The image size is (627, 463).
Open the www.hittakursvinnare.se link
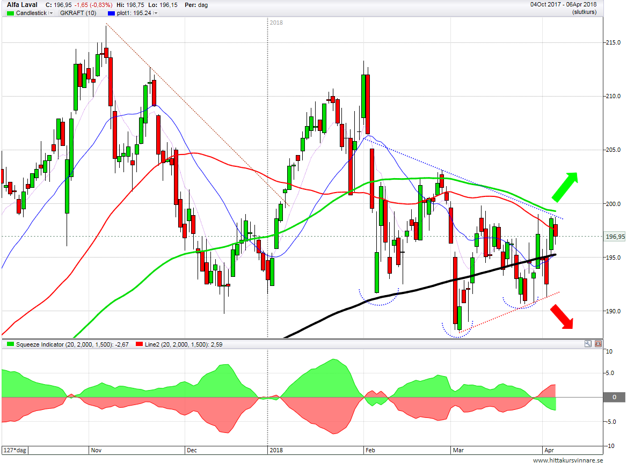568,460
